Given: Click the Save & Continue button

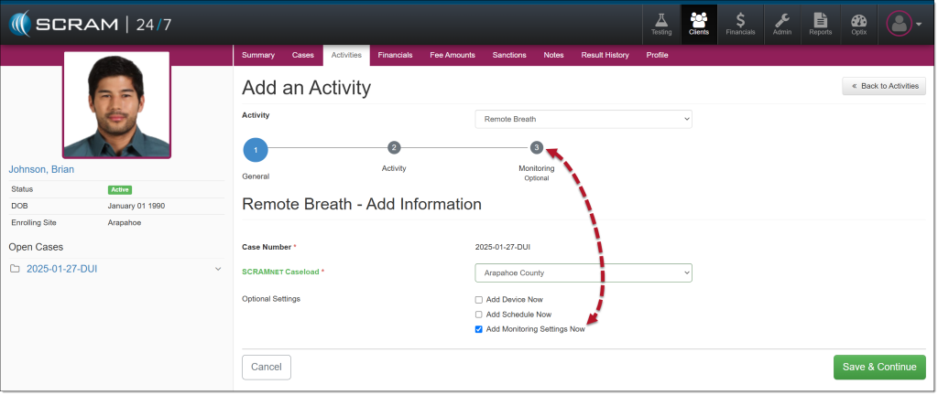Looking at the screenshot, I should coord(878,367).
